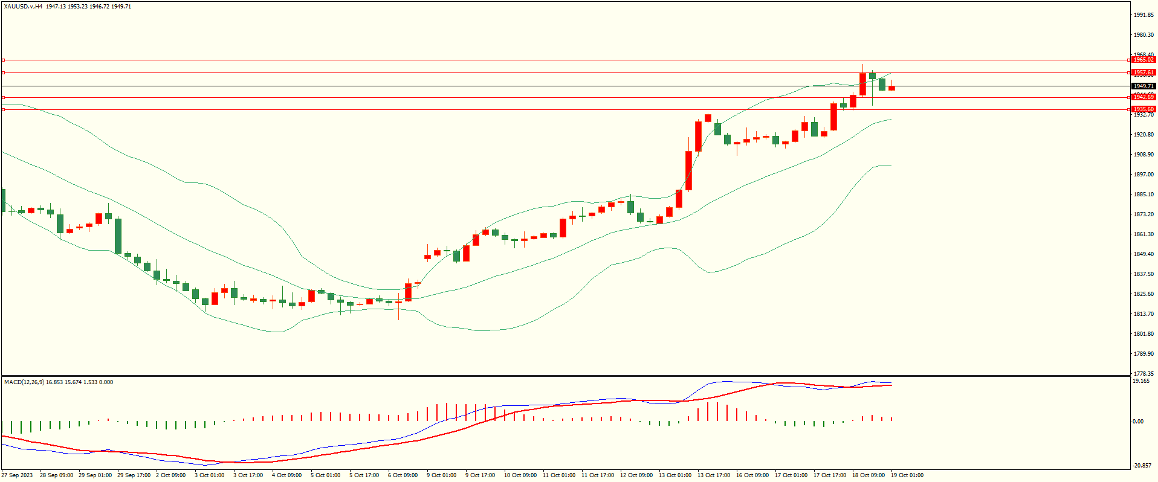Click the 9 Oct 01:00 time label
1158x482 pixels.
coord(442,475)
